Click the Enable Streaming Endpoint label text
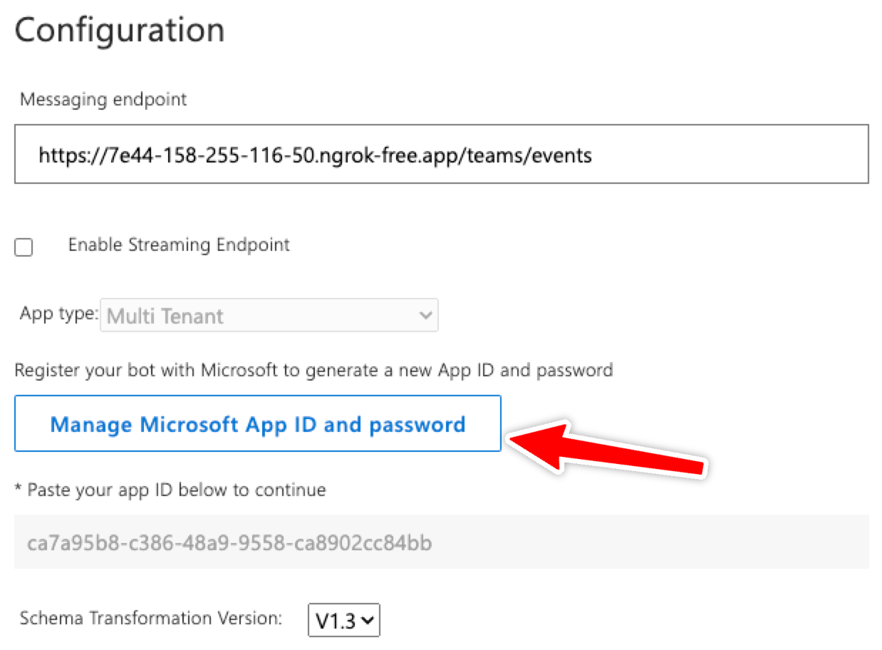The image size is (882, 650). (179, 245)
